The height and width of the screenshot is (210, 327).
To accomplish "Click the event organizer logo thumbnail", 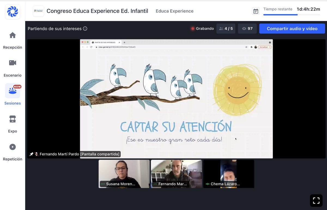I will [x=38, y=11].
